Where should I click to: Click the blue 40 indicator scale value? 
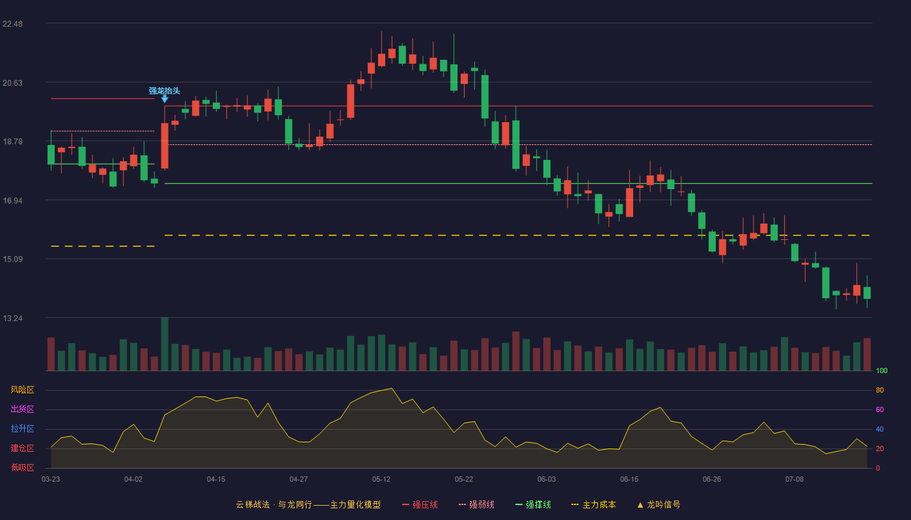pyautogui.click(x=879, y=429)
